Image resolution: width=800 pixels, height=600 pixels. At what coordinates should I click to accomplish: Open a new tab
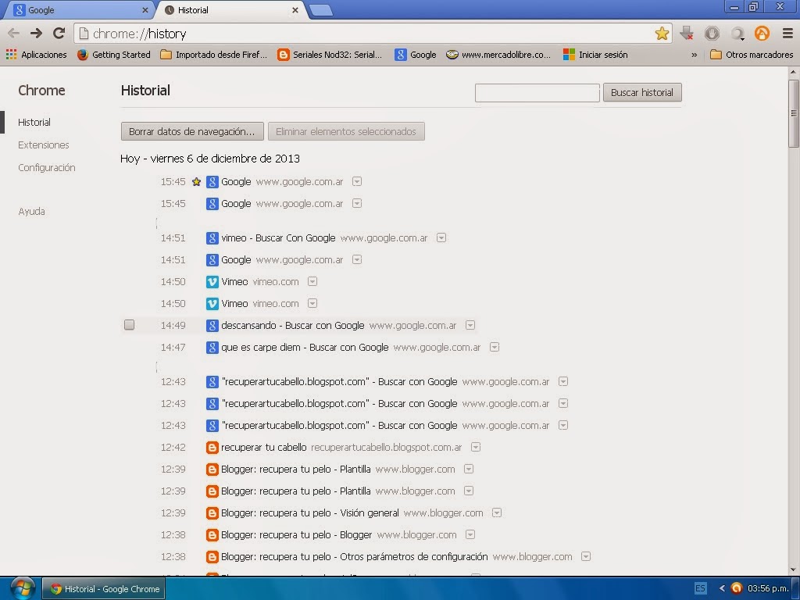(321, 10)
